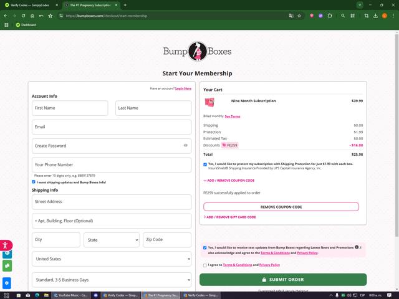Go back to the previous page
This screenshot has width=399, height=299.
6,16
